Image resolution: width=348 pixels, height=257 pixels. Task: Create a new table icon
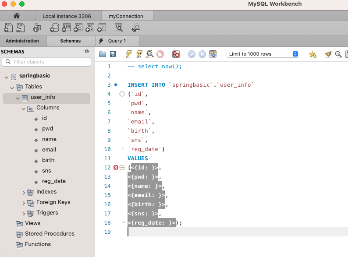coord(66,28)
